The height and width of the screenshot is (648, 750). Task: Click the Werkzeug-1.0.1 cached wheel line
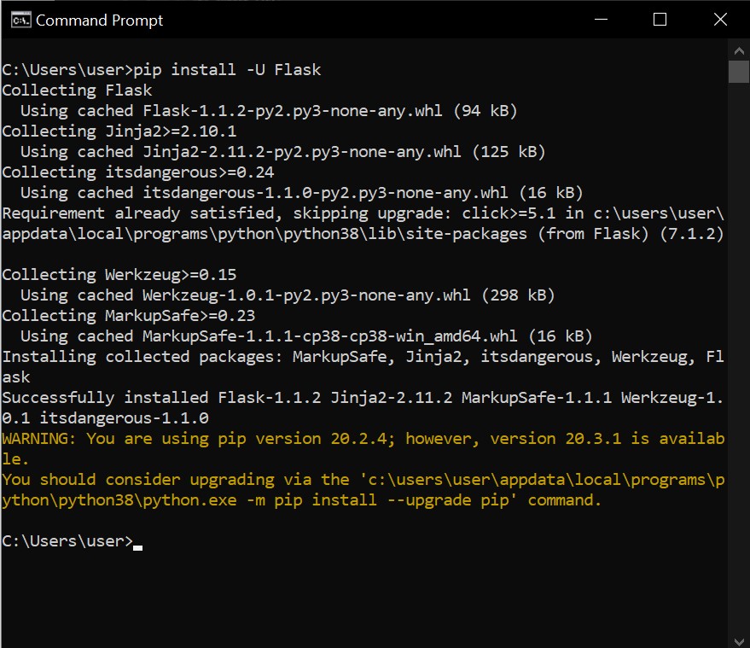click(288, 295)
